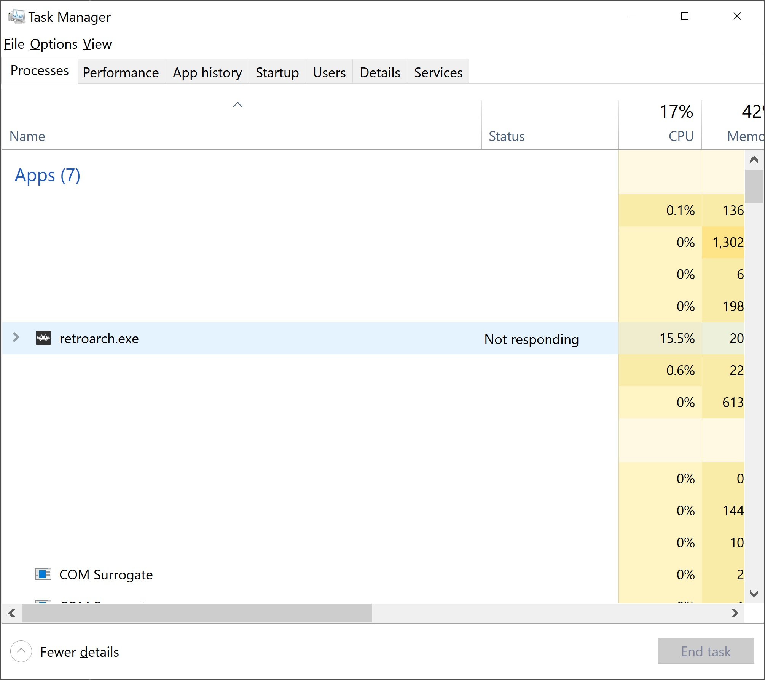The width and height of the screenshot is (765, 680).
Task: Open the File menu
Action: click(14, 44)
